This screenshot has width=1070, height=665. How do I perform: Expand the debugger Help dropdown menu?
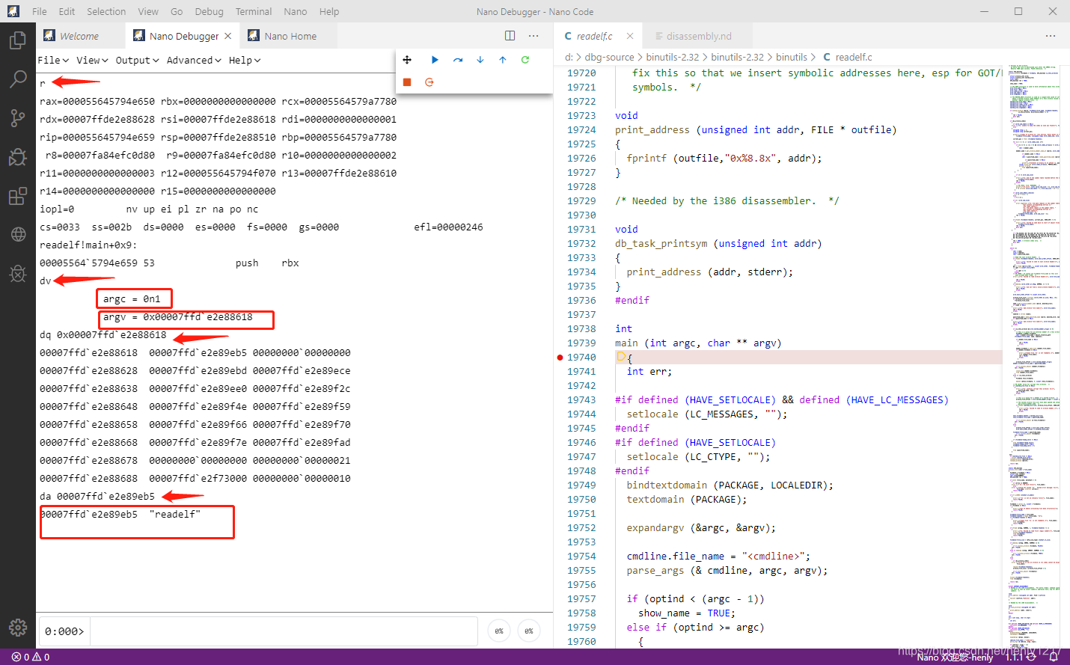pyautogui.click(x=245, y=61)
